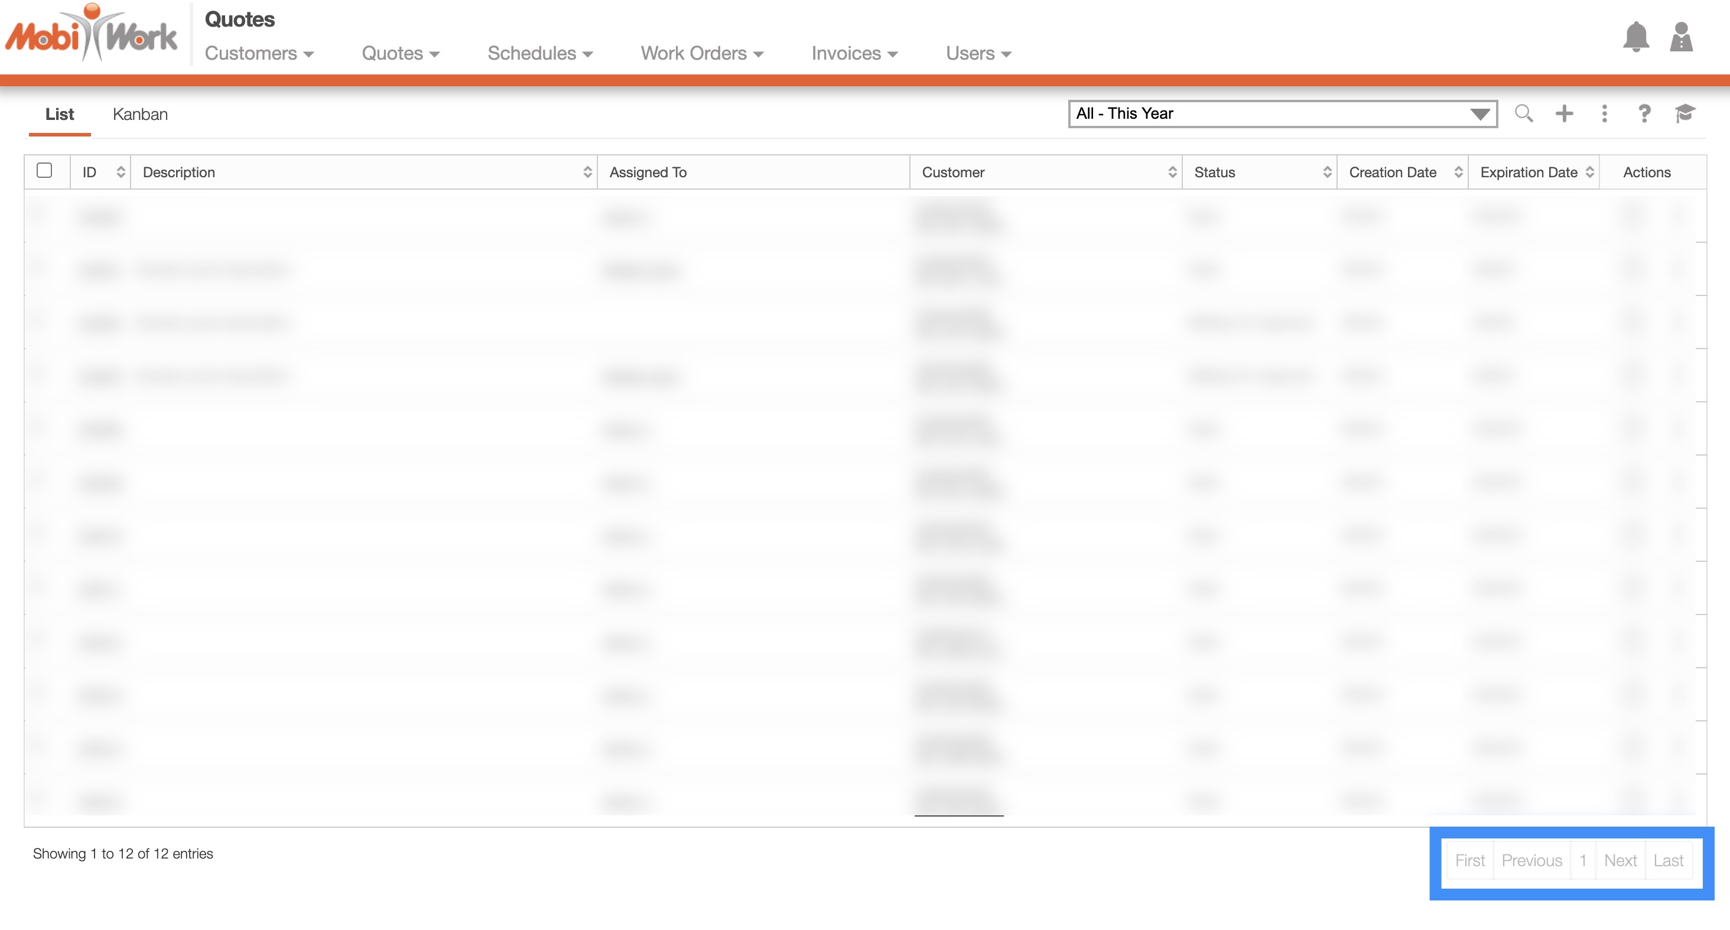Switch to the Kanban tab
Viewport: 1730px width, 930px height.
pyautogui.click(x=139, y=114)
